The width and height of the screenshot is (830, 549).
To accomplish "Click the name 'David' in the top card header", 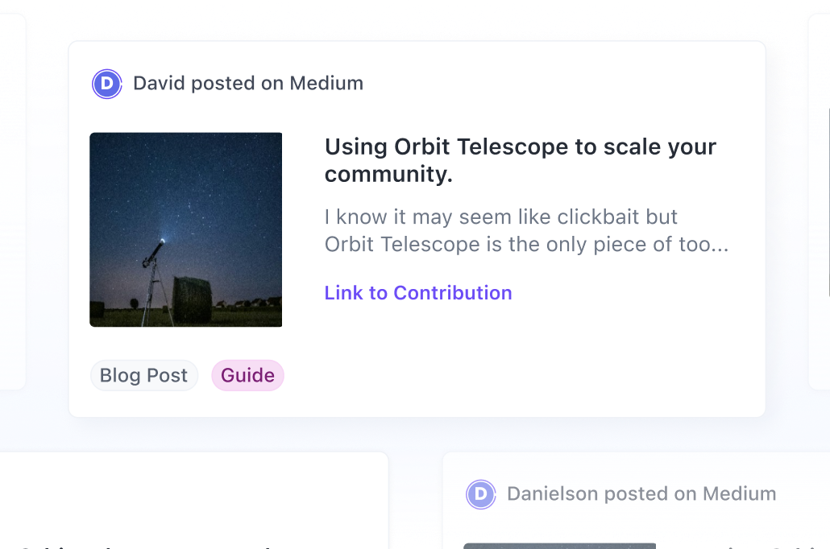I will [159, 84].
